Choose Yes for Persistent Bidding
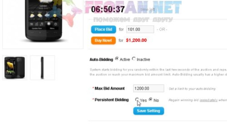227x124 pixels. 137,99
